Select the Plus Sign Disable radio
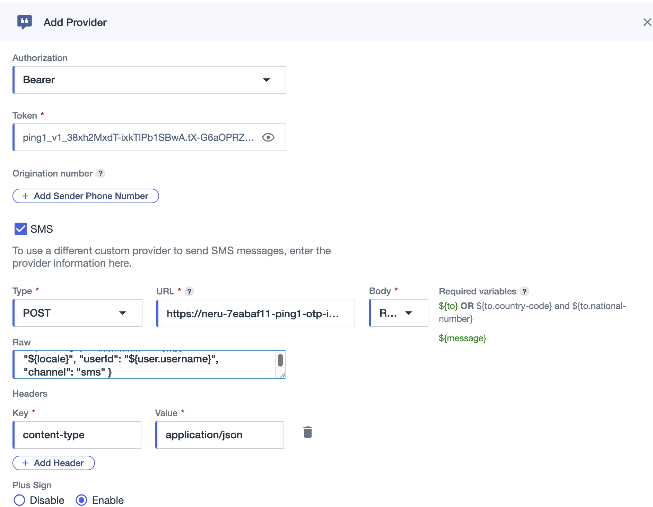The height and width of the screenshot is (507, 653). click(x=19, y=500)
